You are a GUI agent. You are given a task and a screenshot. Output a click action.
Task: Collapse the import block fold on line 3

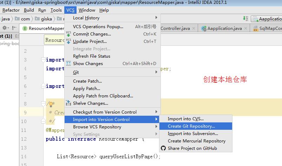[43, 59]
